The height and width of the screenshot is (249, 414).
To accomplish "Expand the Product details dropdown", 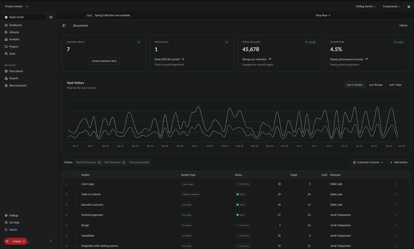I will [16, 6].
